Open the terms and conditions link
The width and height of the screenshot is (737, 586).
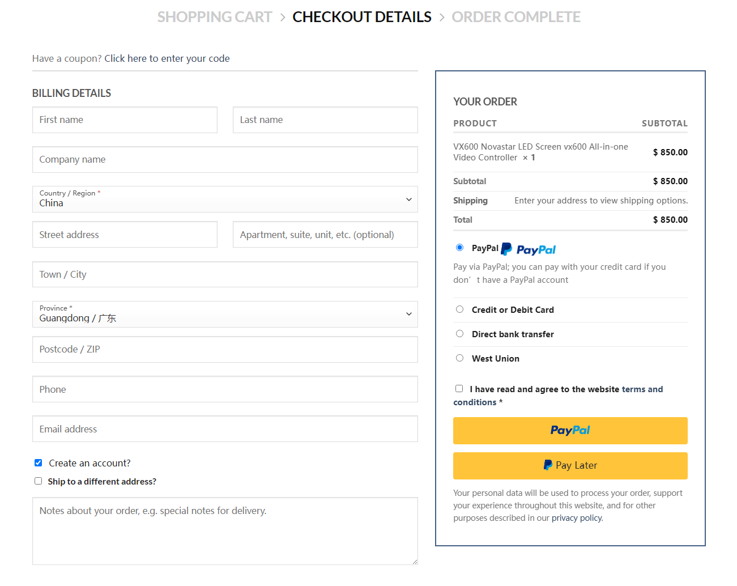point(642,389)
